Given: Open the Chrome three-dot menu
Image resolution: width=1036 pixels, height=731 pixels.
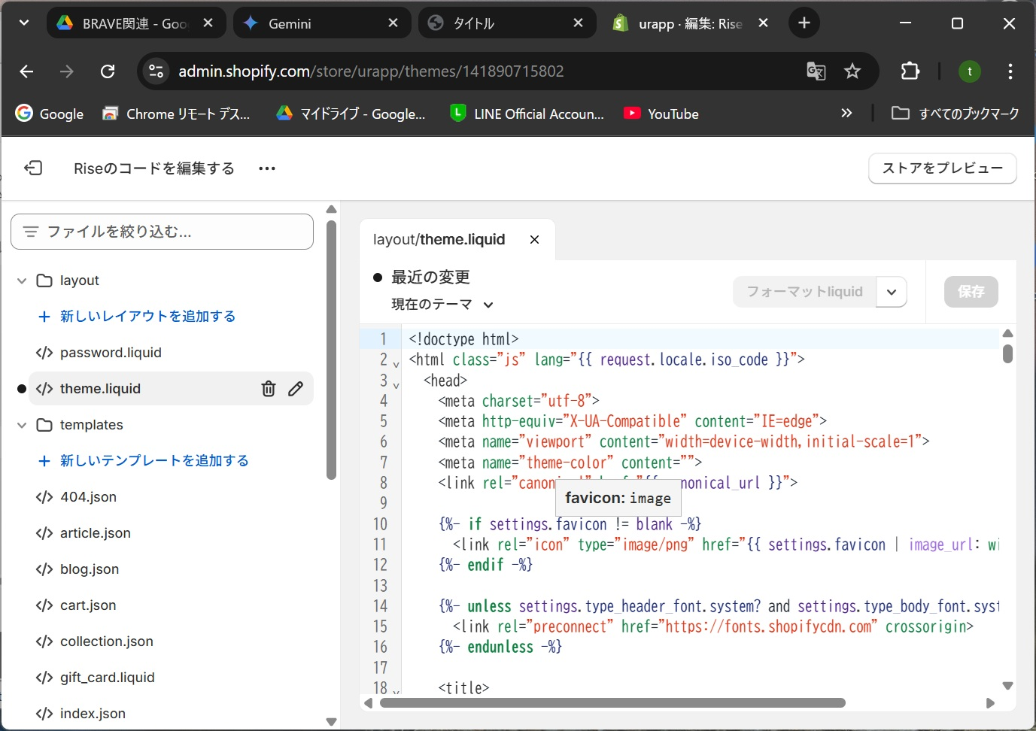Looking at the screenshot, I should [1010, 71].
